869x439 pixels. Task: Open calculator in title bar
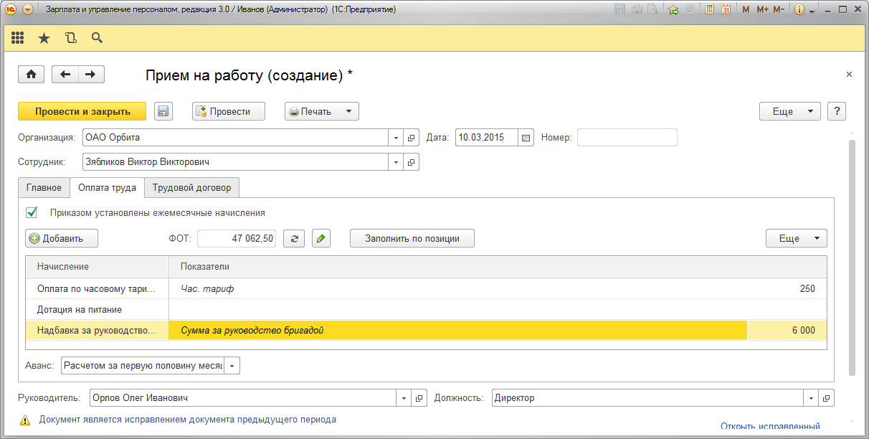[x=709, y=10]
